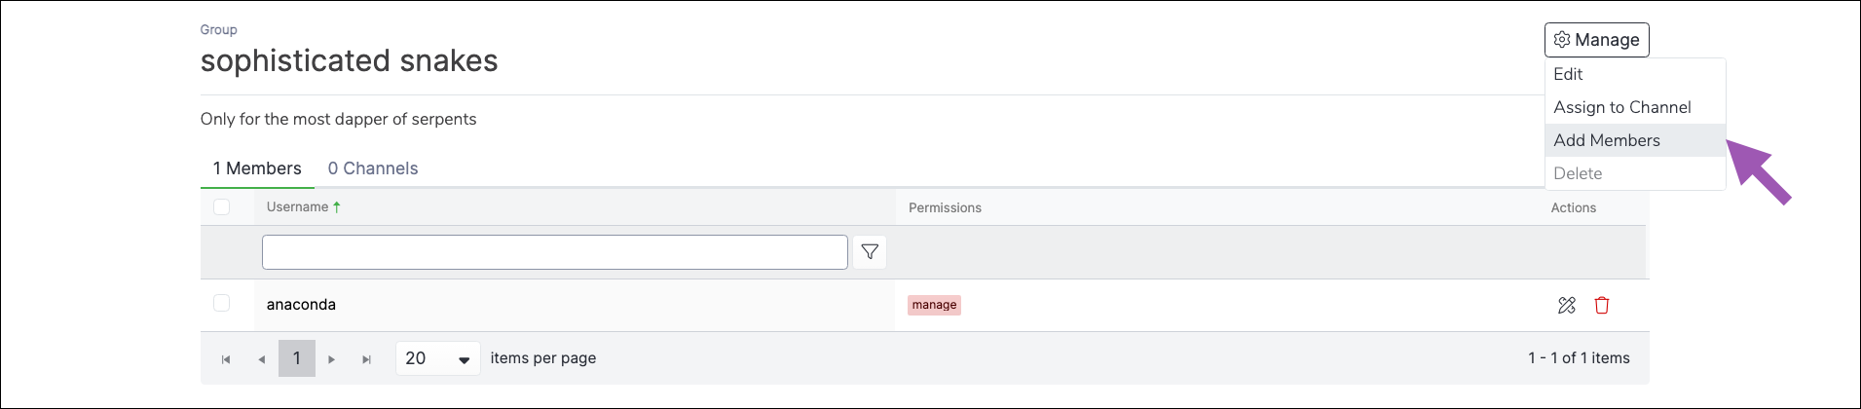Sort by the Username column header
Screen dimensions: 1861x409
297,207
